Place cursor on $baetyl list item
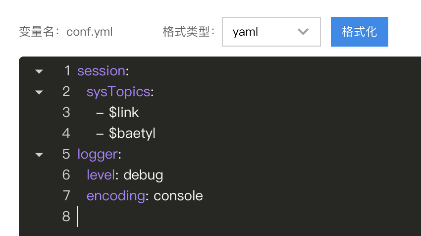Screen dimensions: 421x236 132,133
